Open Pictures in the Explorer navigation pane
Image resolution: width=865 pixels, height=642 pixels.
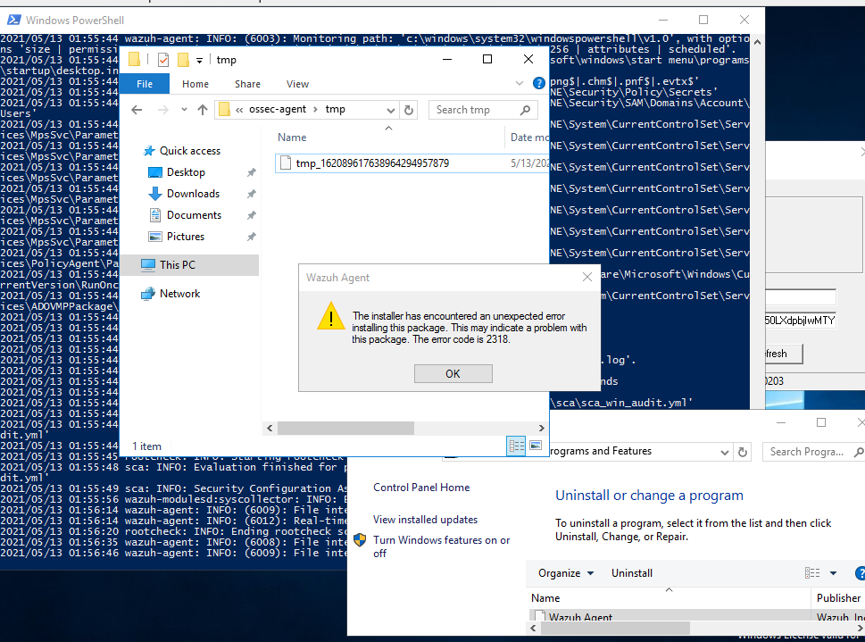point(186,237)
